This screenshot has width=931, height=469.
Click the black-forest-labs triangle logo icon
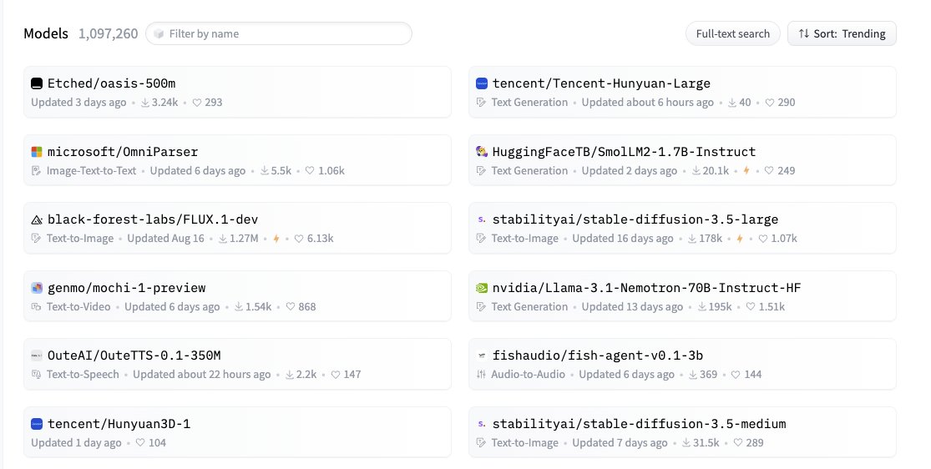(37, 219)
